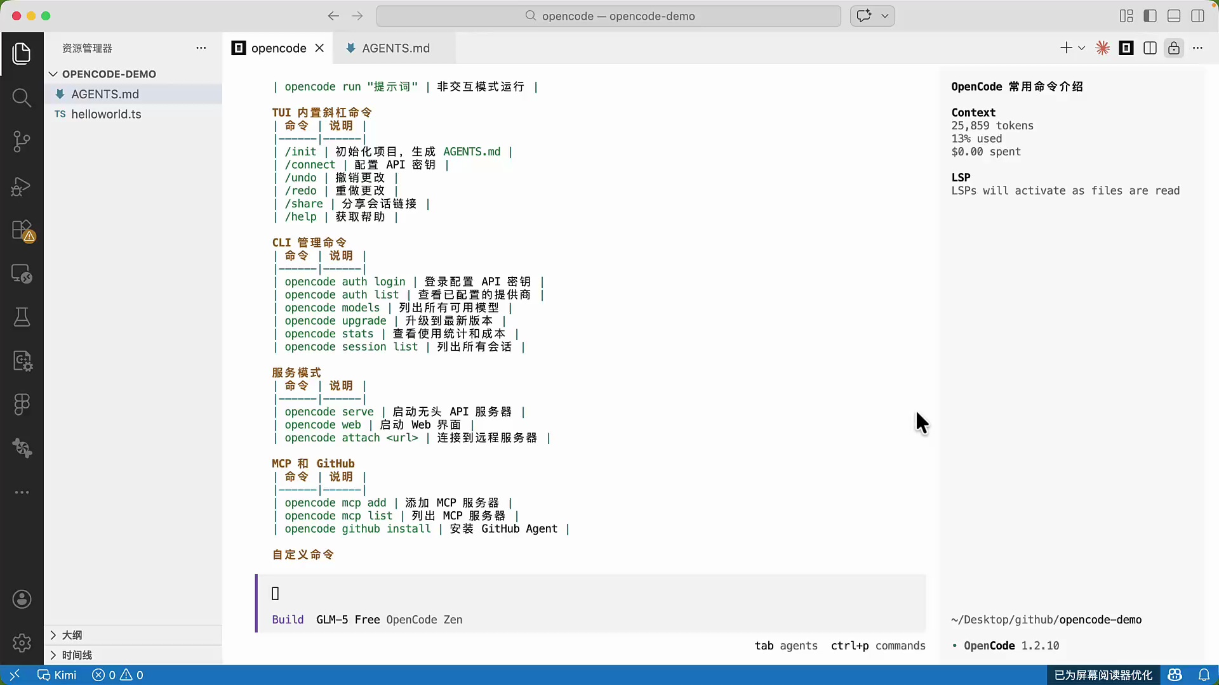Open the Accounts menu icon

22,599
